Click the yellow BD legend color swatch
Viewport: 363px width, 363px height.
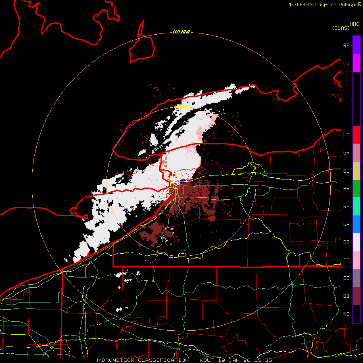[x=356, y=171]
